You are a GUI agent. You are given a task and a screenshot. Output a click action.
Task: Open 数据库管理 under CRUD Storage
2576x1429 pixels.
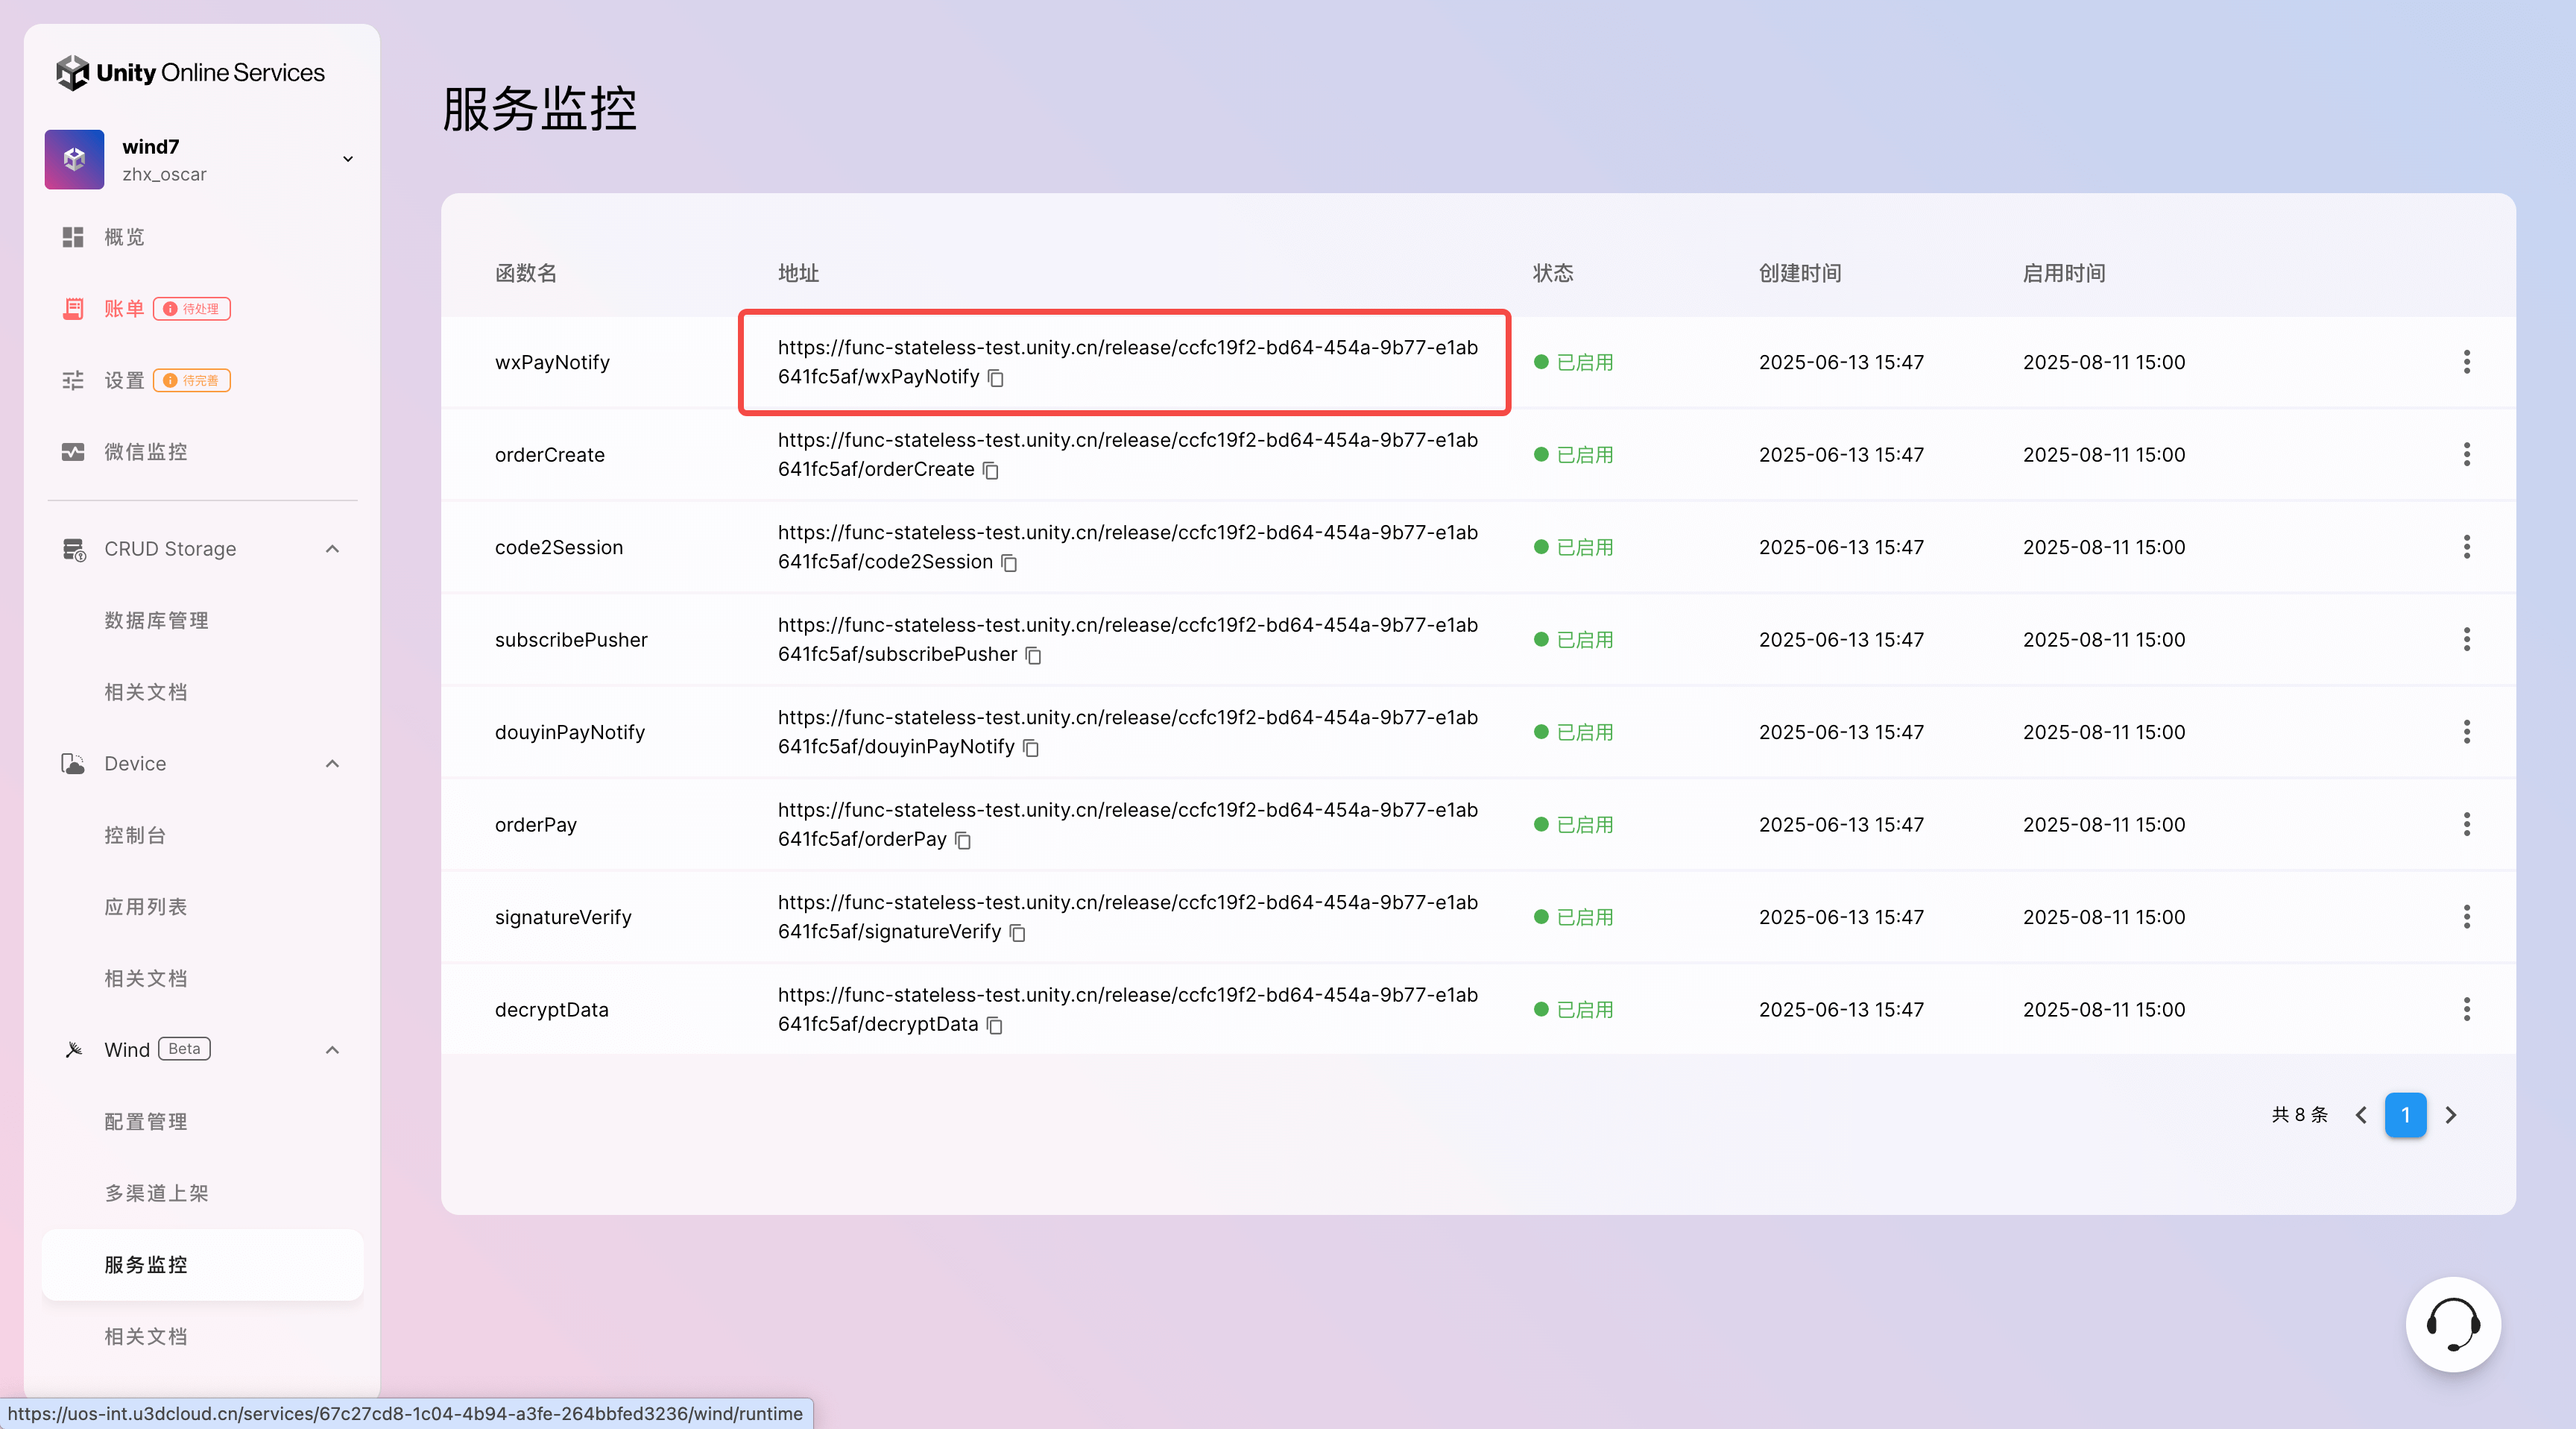click(x=156, y=621)
